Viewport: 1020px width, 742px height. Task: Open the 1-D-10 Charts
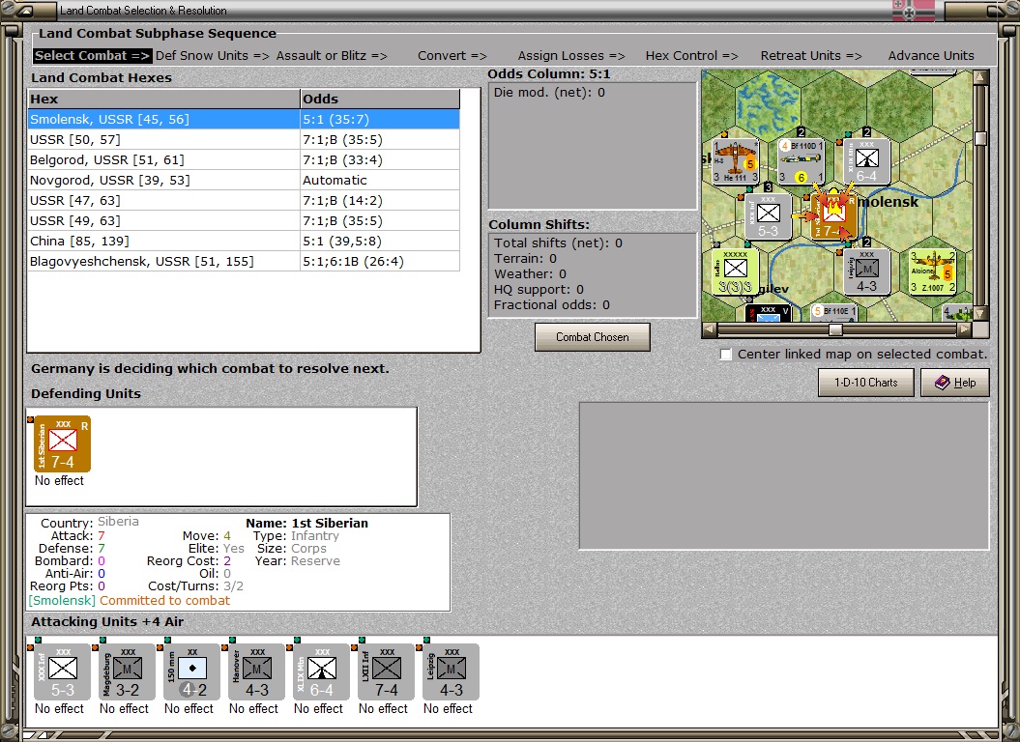point(866,383)
